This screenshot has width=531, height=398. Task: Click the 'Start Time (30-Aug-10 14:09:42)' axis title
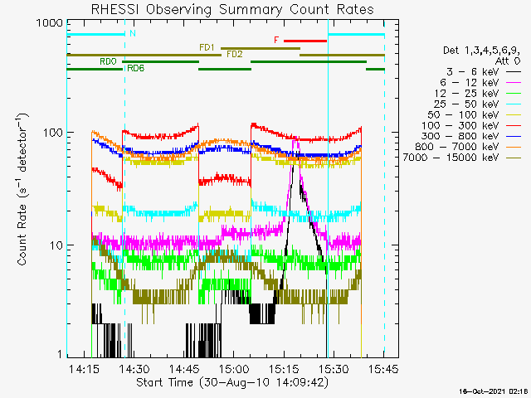[x=232, y=382]
